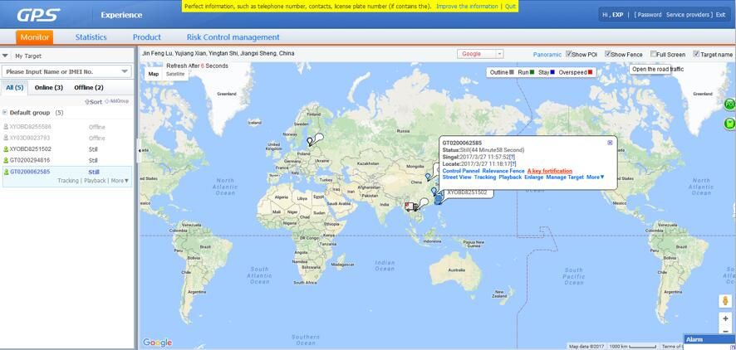Click the green POI round icon
736x350 pixels.
coord(729,105)
